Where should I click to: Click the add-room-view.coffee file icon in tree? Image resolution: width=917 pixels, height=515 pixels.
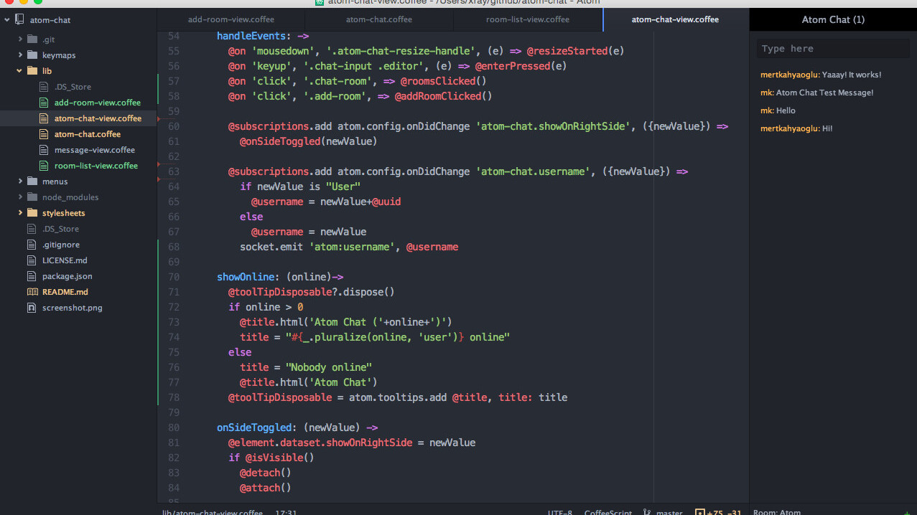pos(44,103)
